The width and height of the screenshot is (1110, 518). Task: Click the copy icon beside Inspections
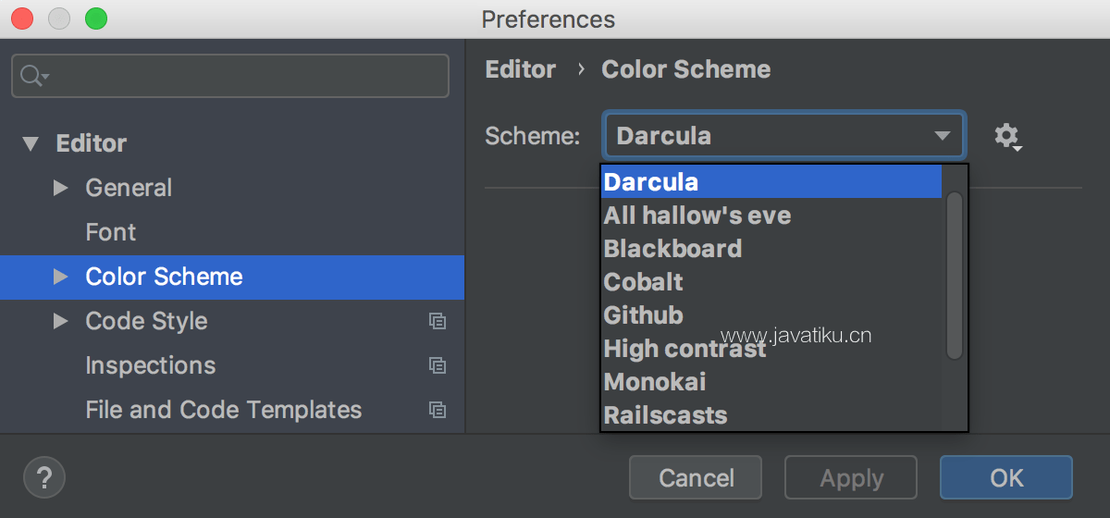(x=438, y=365)
